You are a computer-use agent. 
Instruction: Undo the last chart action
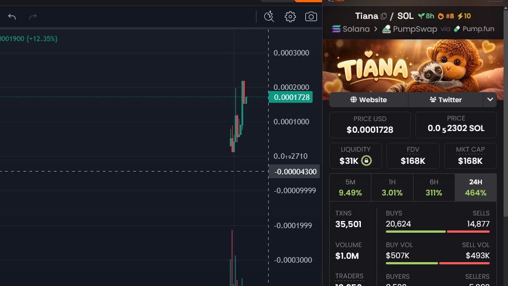tap(12, 17)
